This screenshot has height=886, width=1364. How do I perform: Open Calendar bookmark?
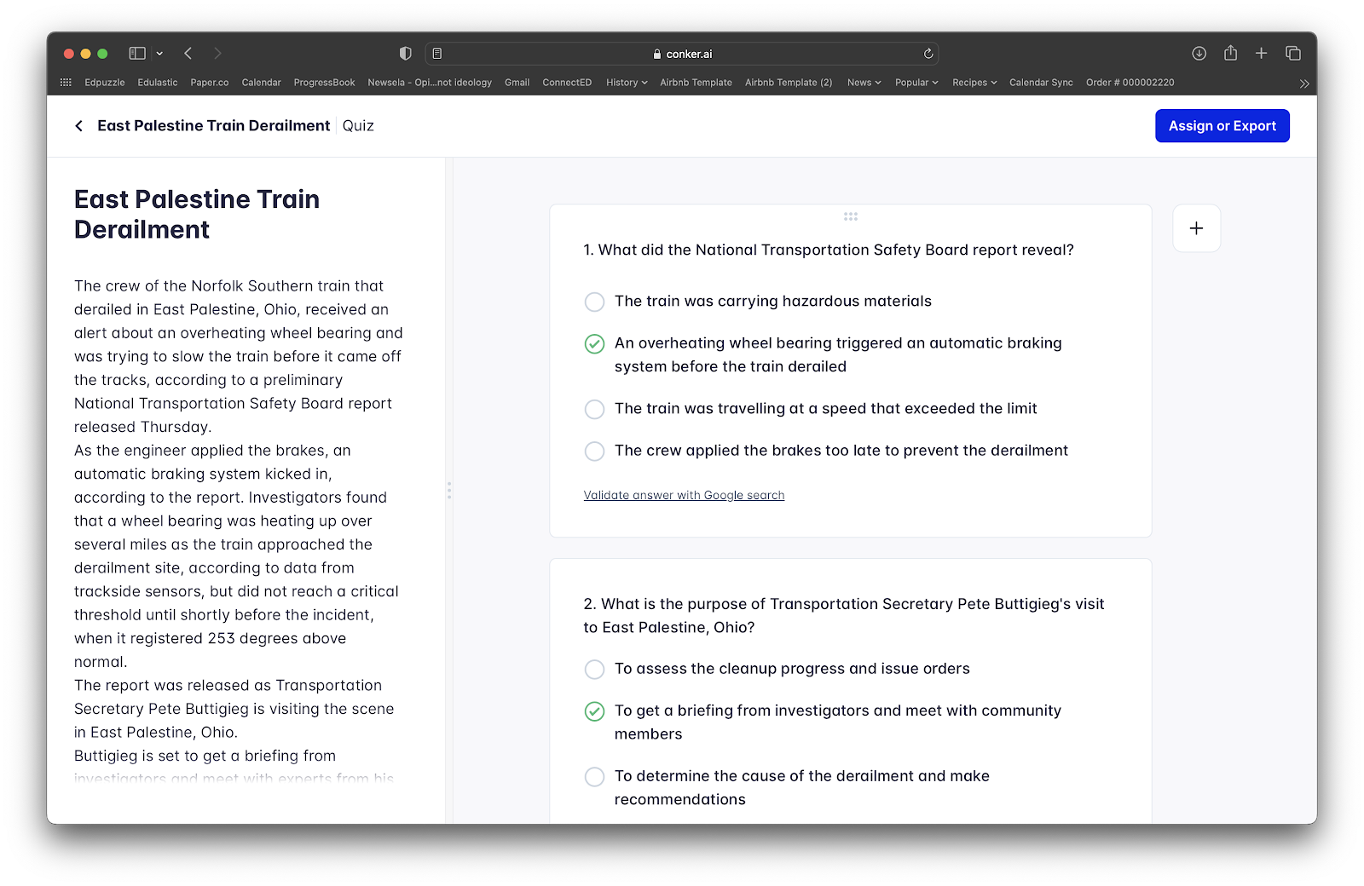click(x=261, y=83)
